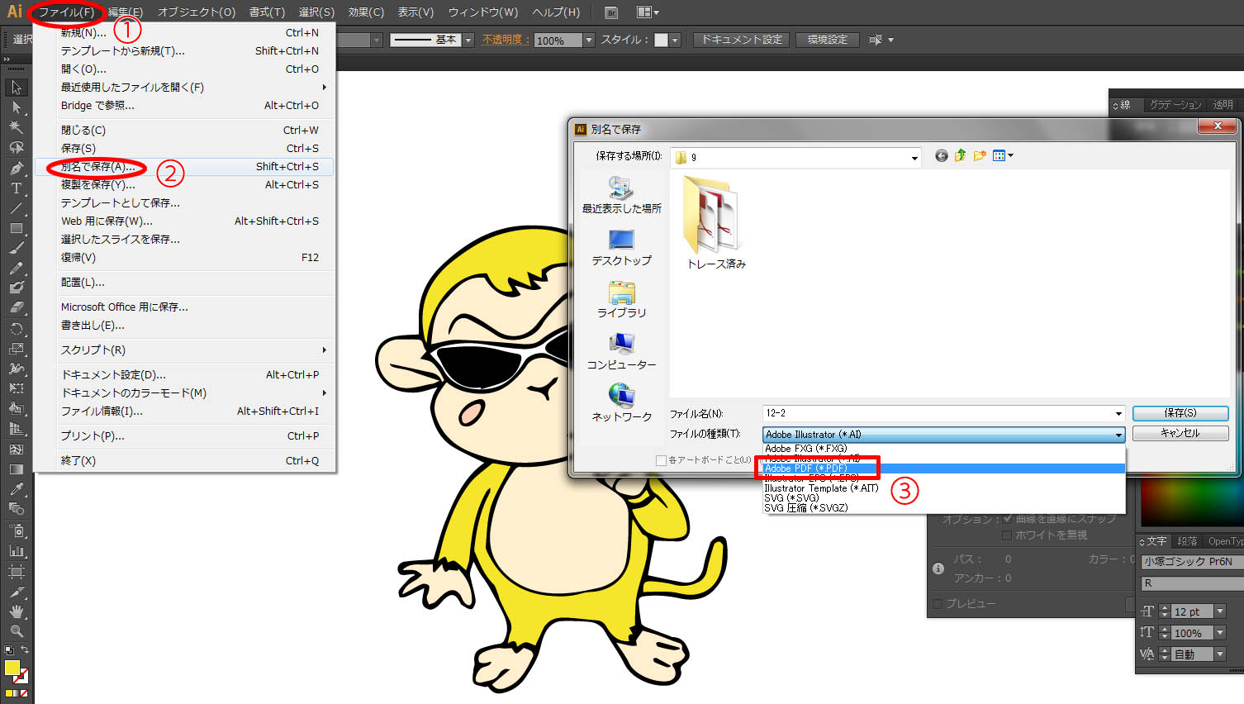1244x704 pixels.
Task: Click the 保存(S) button
Action: pyautogui.click(x=1180, y=413)
